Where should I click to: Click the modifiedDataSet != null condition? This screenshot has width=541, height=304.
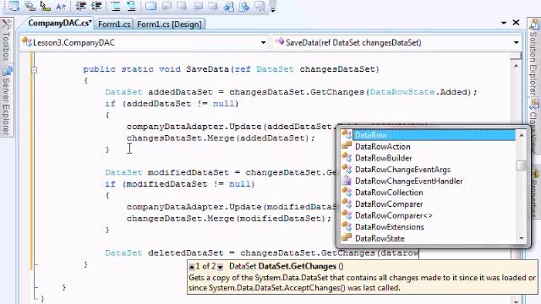pos(189,184)
